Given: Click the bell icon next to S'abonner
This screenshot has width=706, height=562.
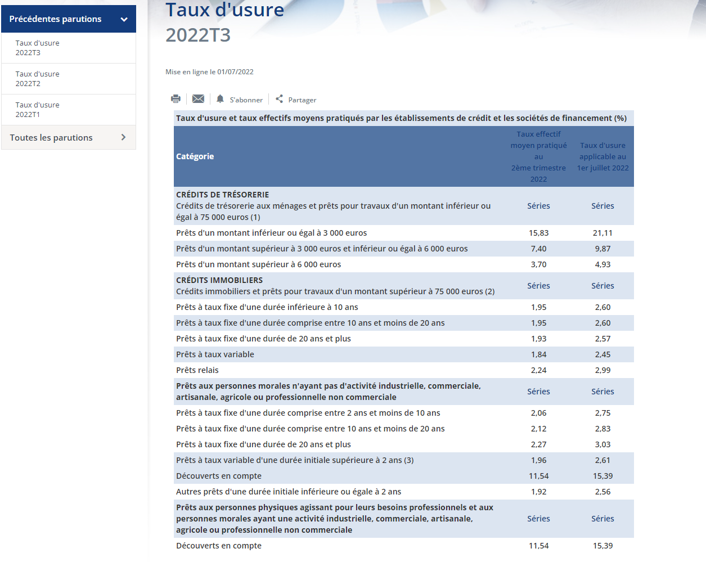Looking at the screenshot, I should coord(221,99).
